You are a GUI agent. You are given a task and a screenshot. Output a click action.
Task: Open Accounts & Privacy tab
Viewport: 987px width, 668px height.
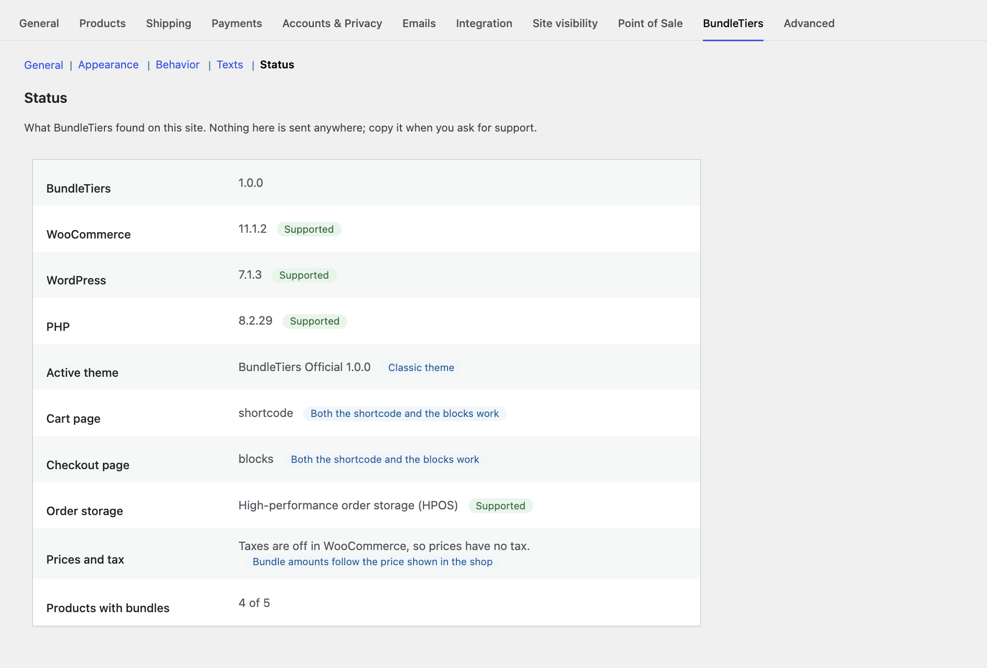pyautogui.click(x=332, y=23)
